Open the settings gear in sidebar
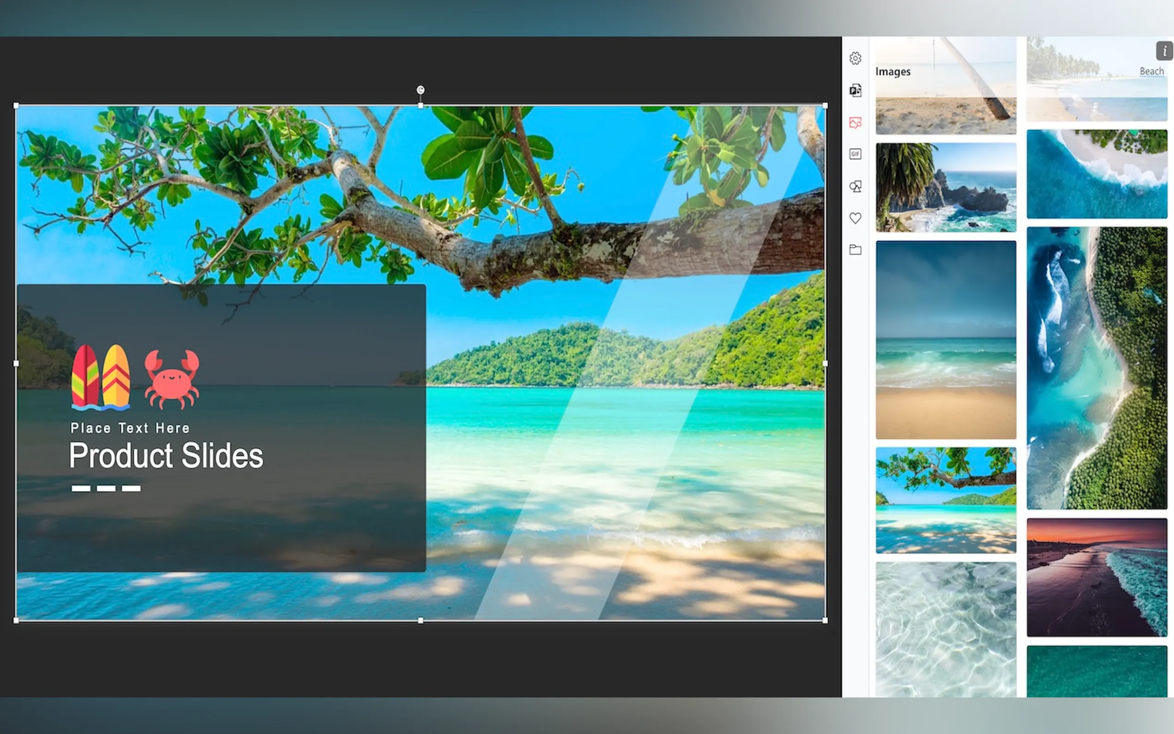Viewport: 1174px width, 734px height. pyautogui.click(x=855, y=58)
